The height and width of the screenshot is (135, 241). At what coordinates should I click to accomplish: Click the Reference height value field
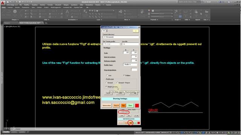tap(134, 60)
